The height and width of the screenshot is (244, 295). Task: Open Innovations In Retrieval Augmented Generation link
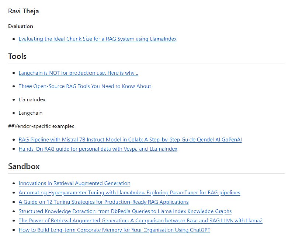click(x=74, y=183)
